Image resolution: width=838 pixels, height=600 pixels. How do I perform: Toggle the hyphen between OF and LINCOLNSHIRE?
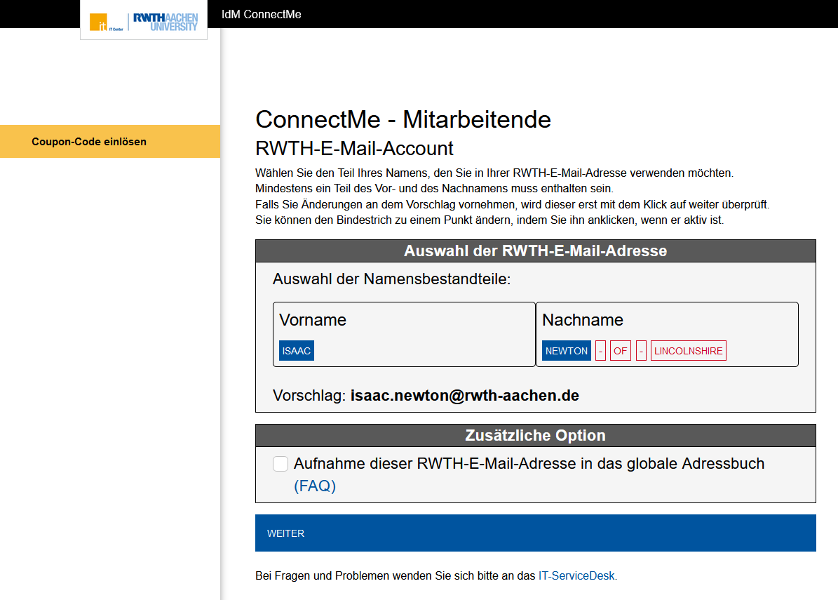[x=641, y=351]
